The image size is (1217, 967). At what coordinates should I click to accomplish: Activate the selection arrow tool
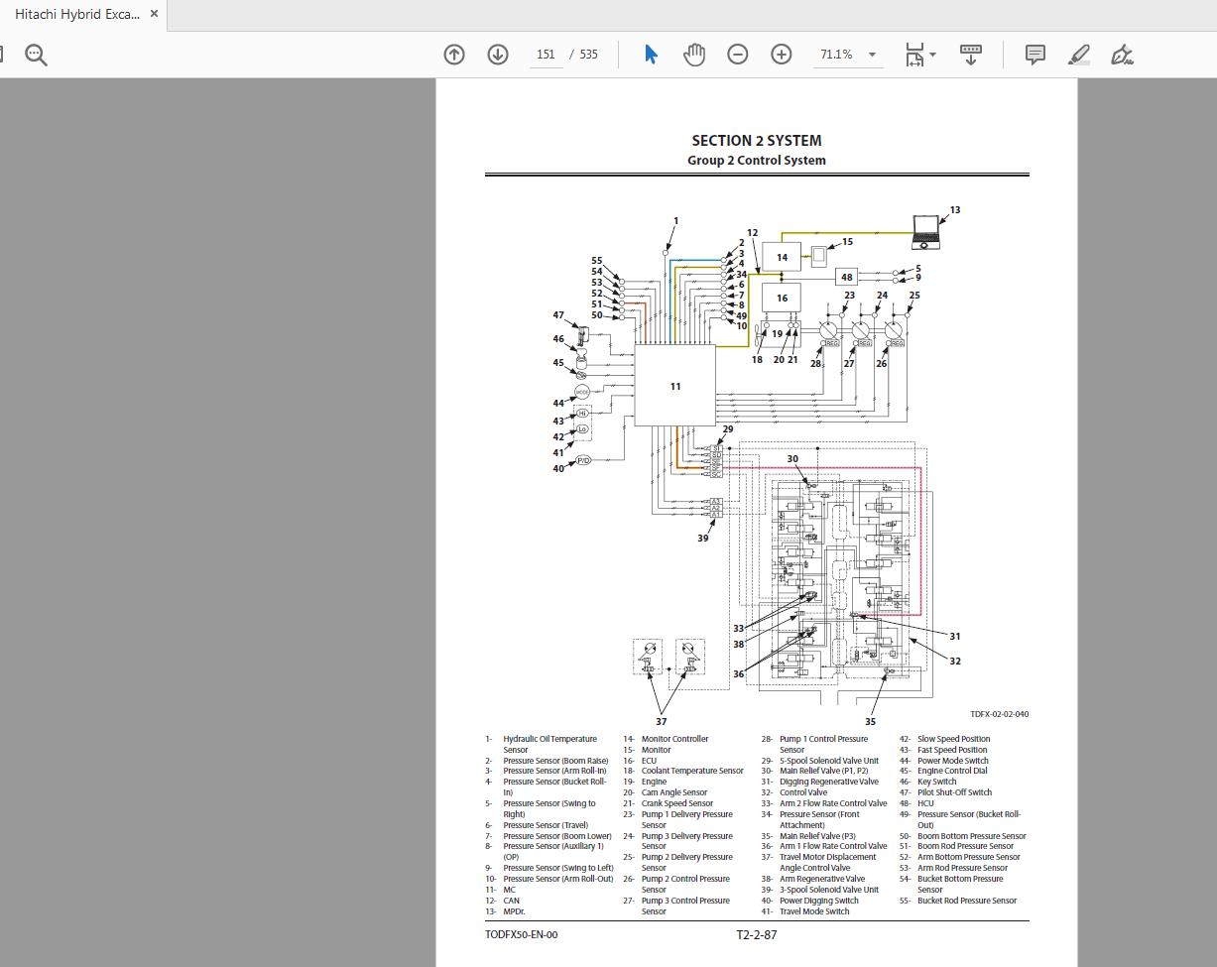tap(651, 55)
